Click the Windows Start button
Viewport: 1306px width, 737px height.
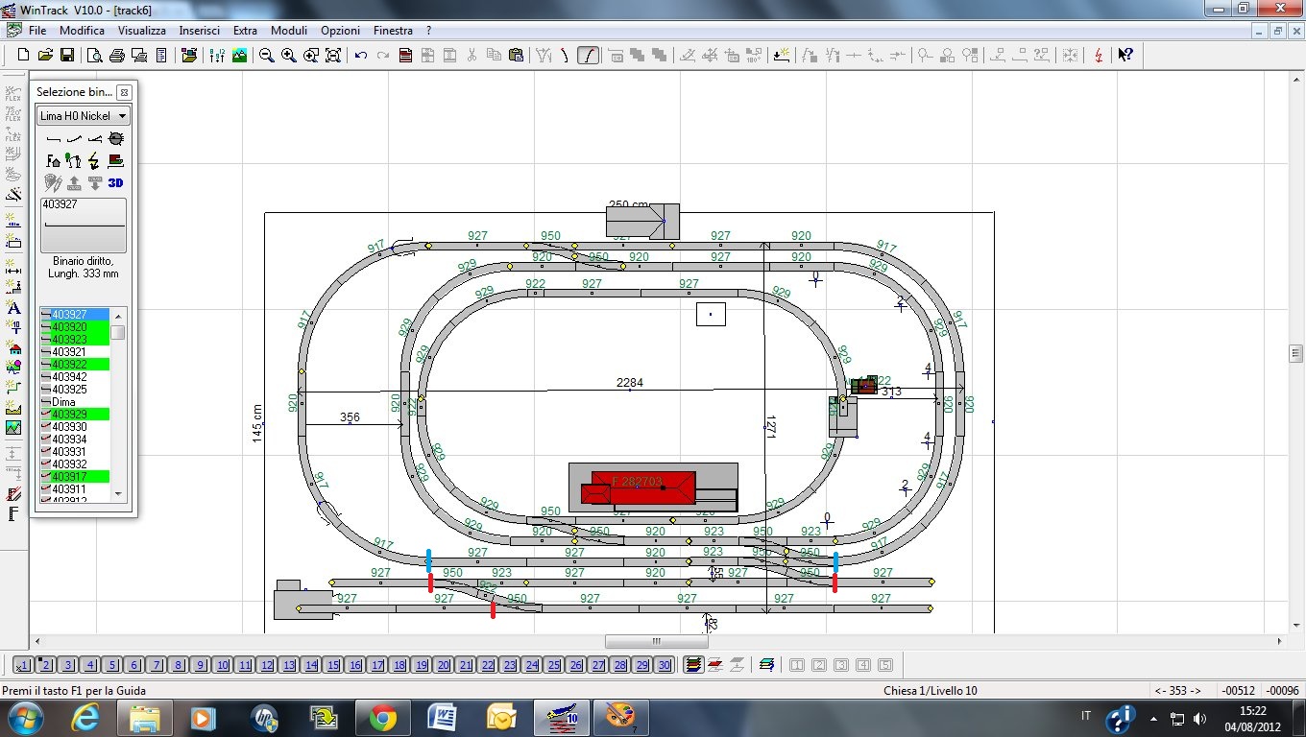coord(24,718)
